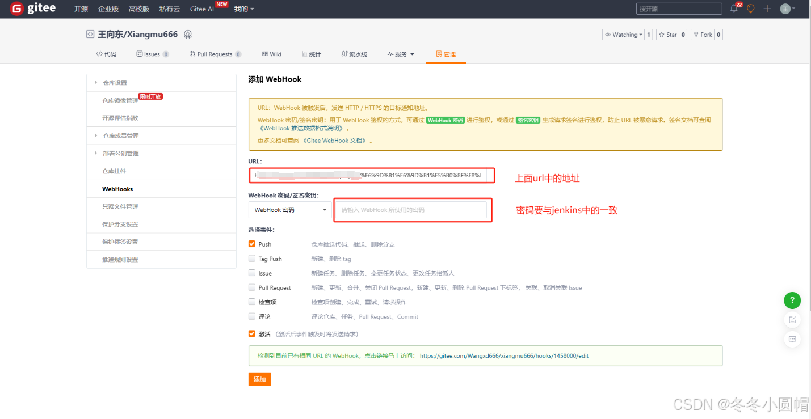The image size is (811, 419).
Task: Click the Watching count 1
Action: tap(649, 35)
